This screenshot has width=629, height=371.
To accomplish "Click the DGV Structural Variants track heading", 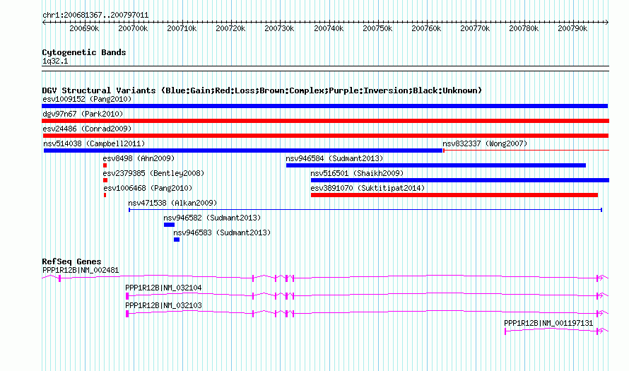I will click(262, 90).
